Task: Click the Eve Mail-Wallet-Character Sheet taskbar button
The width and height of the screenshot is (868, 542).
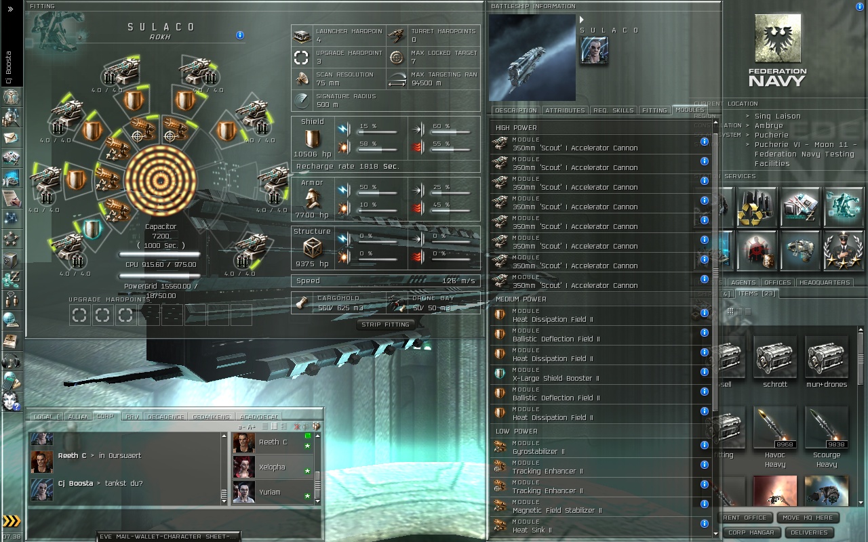Action: tap(169, 537)
